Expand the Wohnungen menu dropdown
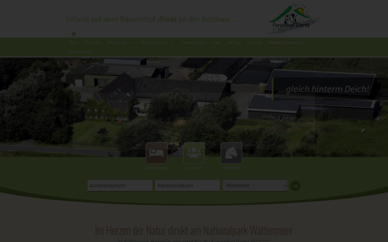Image resolution: width=388 pixels, height=242 pixels. [x=120, y=42]
